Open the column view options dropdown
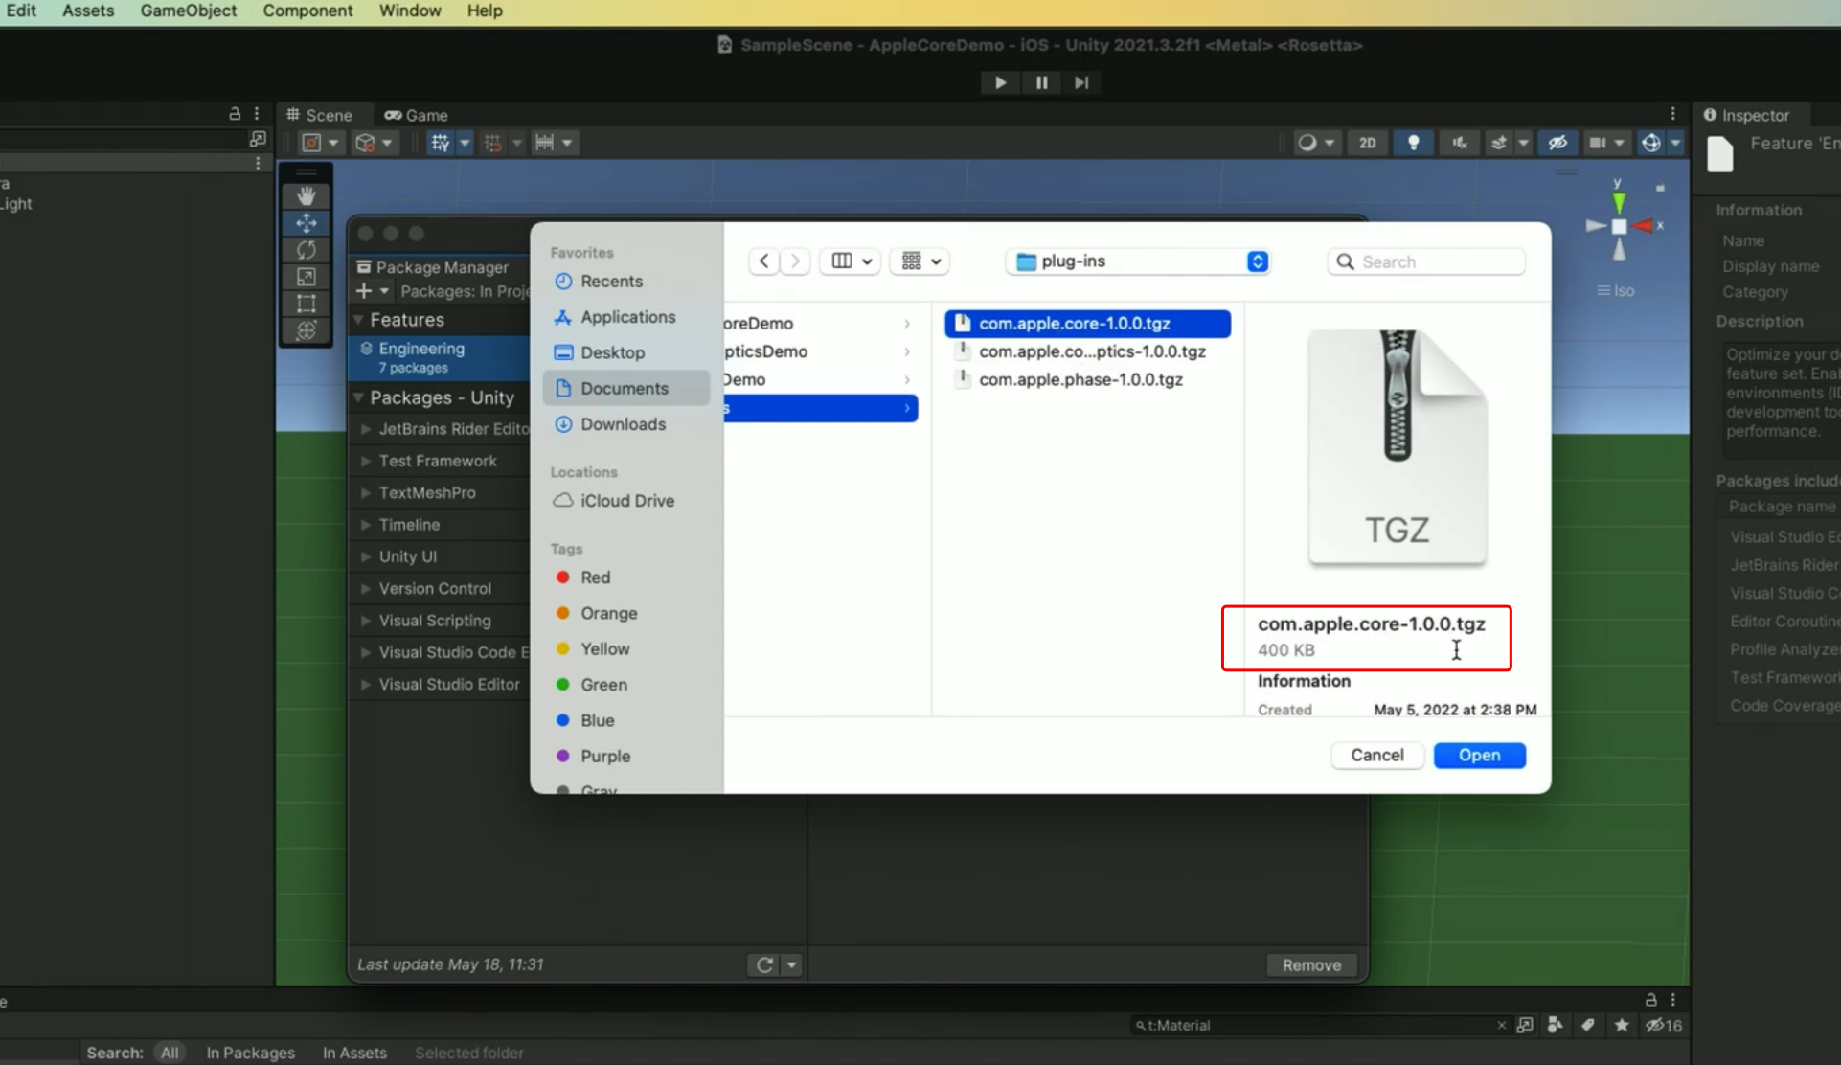Viewport: 1841px width, 1065px height. coord(851,261)
